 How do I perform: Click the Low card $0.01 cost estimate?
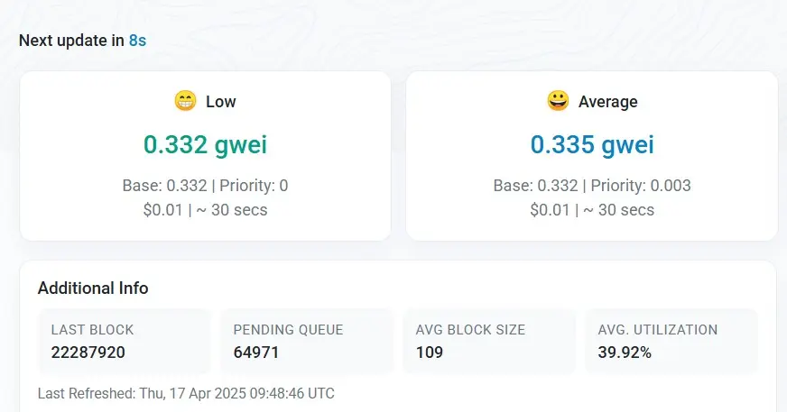pyautogui.click(x=160, y=210)
